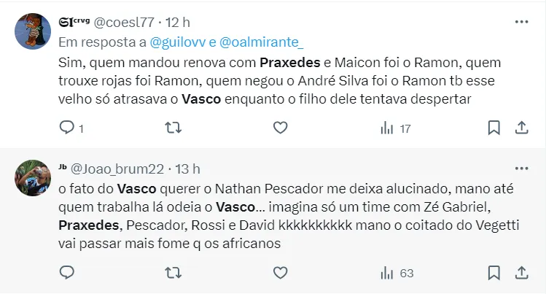
Task: Open more options for @Joao_brum22 tweet
Action: 521,169
